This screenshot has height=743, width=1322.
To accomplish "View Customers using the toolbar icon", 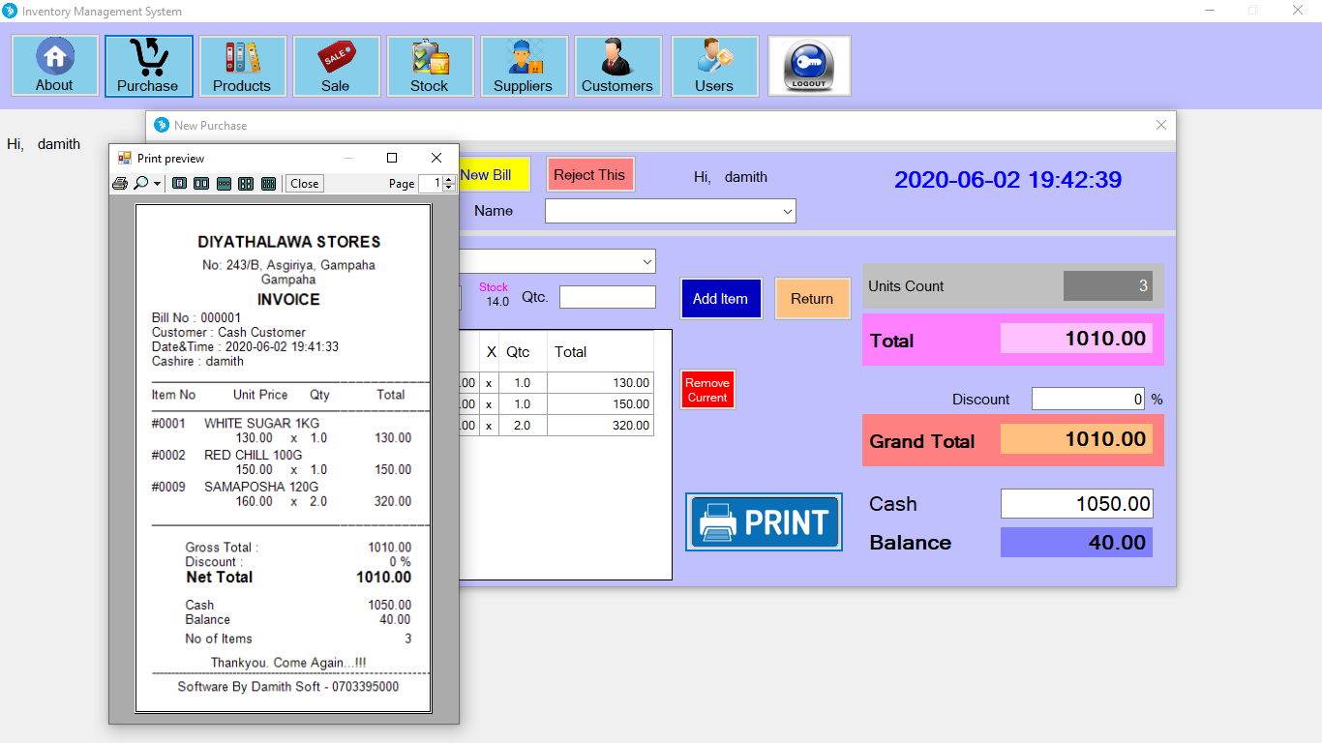I will (617, 65).
